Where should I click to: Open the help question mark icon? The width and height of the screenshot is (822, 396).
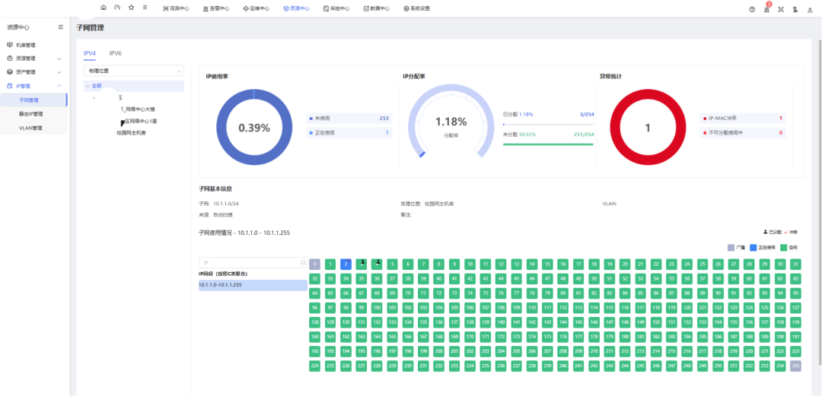pyautogui.click(x=752, y=9)
